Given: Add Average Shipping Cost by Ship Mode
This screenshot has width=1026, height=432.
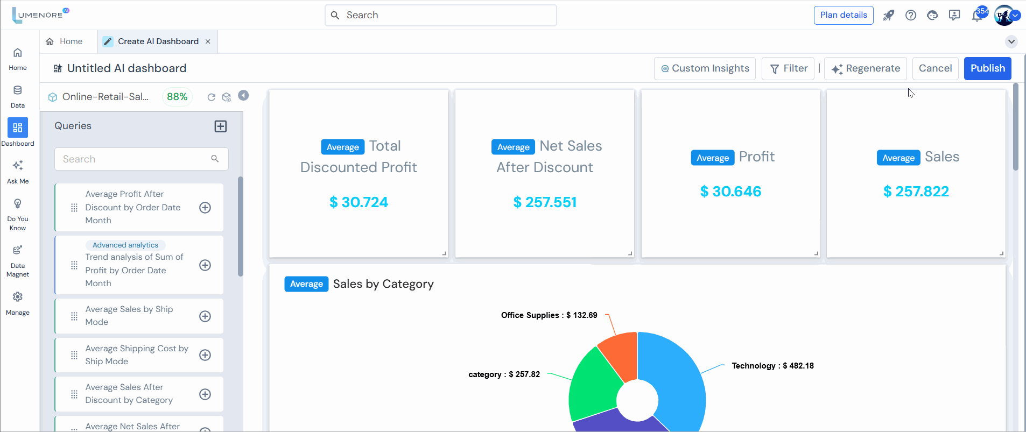Looking at the screenshot, I should click(205, 355).
